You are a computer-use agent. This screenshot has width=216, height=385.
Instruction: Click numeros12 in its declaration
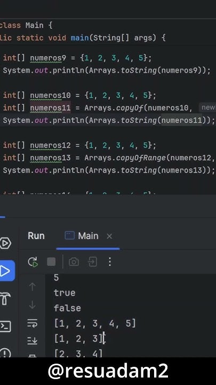click(x=50, y=145)
